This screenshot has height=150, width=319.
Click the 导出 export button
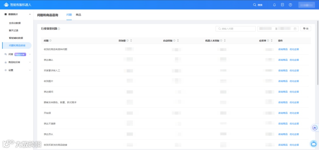(x=306, y=29)
